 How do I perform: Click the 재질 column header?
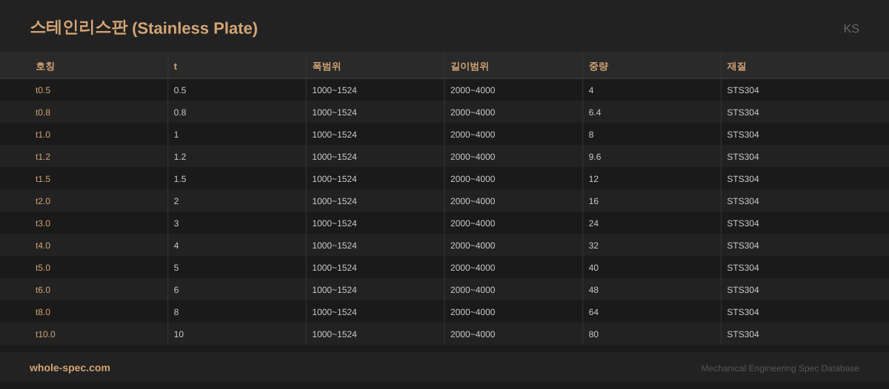tap(736, 66)
